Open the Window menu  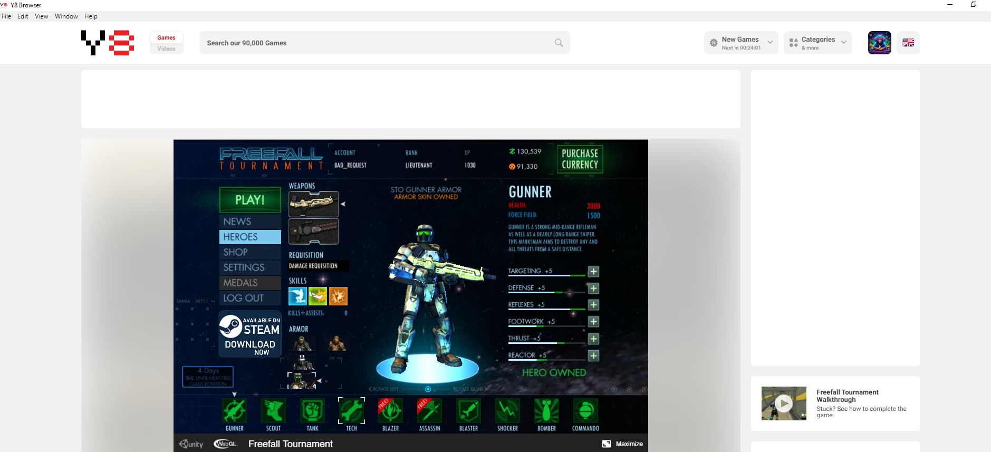pos(66,16)
